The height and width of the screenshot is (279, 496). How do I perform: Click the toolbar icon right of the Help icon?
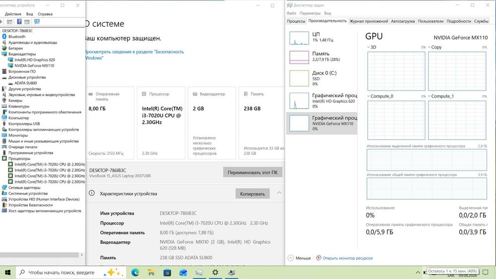tap(27, 22)
